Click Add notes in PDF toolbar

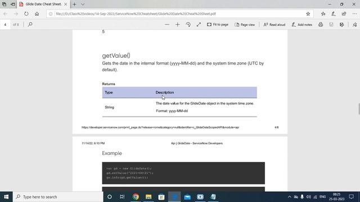(x=301, y=25)
